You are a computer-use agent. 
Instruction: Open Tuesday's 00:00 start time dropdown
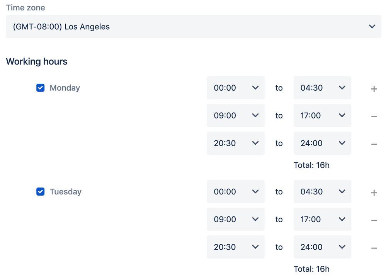click(236, 192)
